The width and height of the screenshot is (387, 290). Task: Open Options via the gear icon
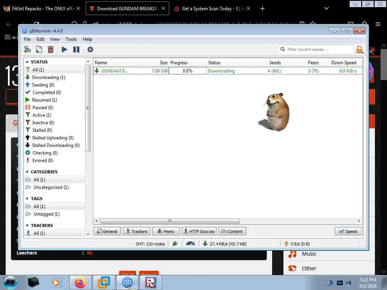coord(90,49)
